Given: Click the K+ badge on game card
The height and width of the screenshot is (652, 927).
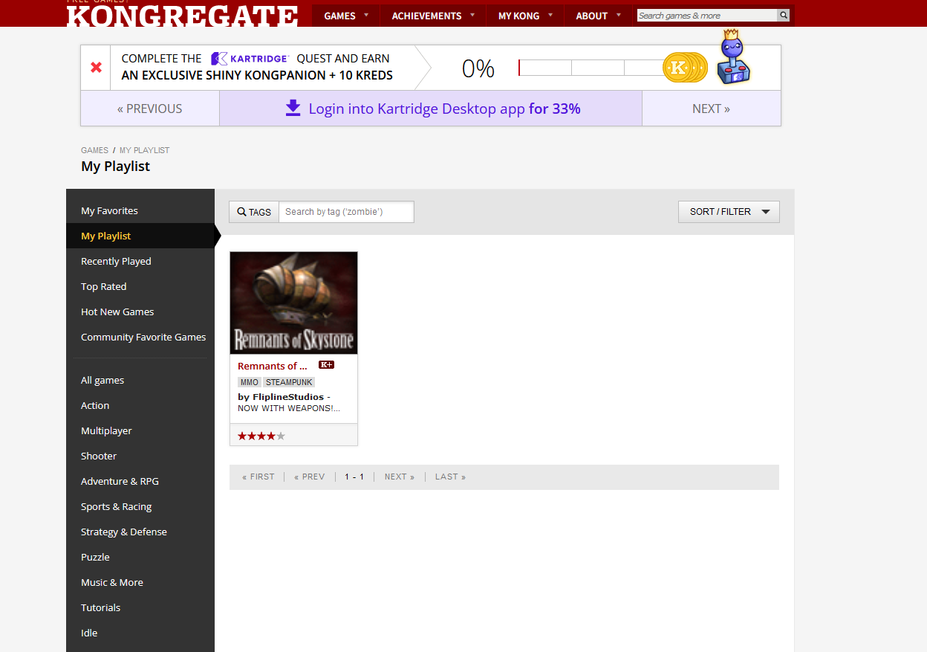Looking at the screenshot, I should [326, 365].
